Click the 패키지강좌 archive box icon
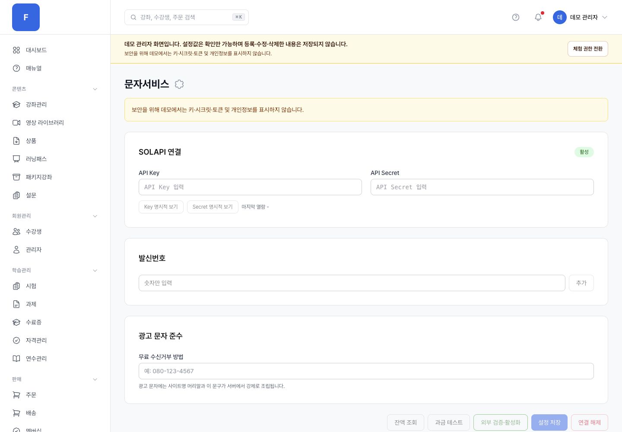 16,177
